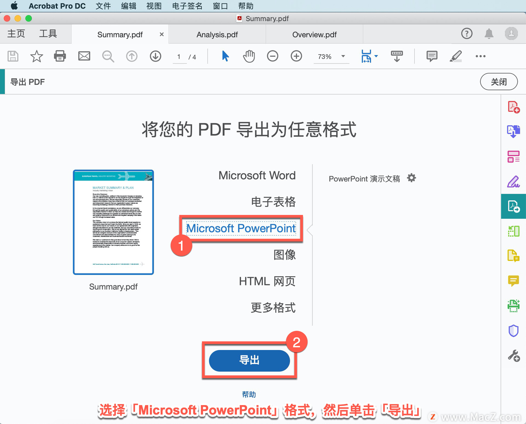Open Comment sidebar tool
This screenshot has height=424, width=526.
(x=514, y=281)
